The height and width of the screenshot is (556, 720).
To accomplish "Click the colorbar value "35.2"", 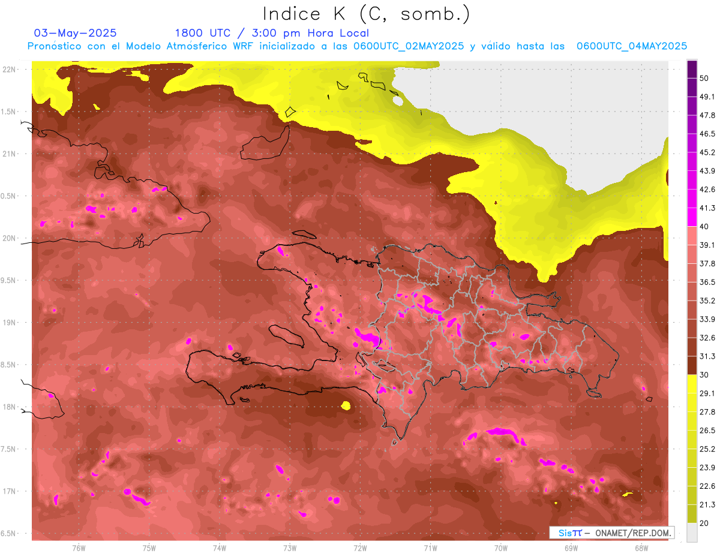I will 707,300.
